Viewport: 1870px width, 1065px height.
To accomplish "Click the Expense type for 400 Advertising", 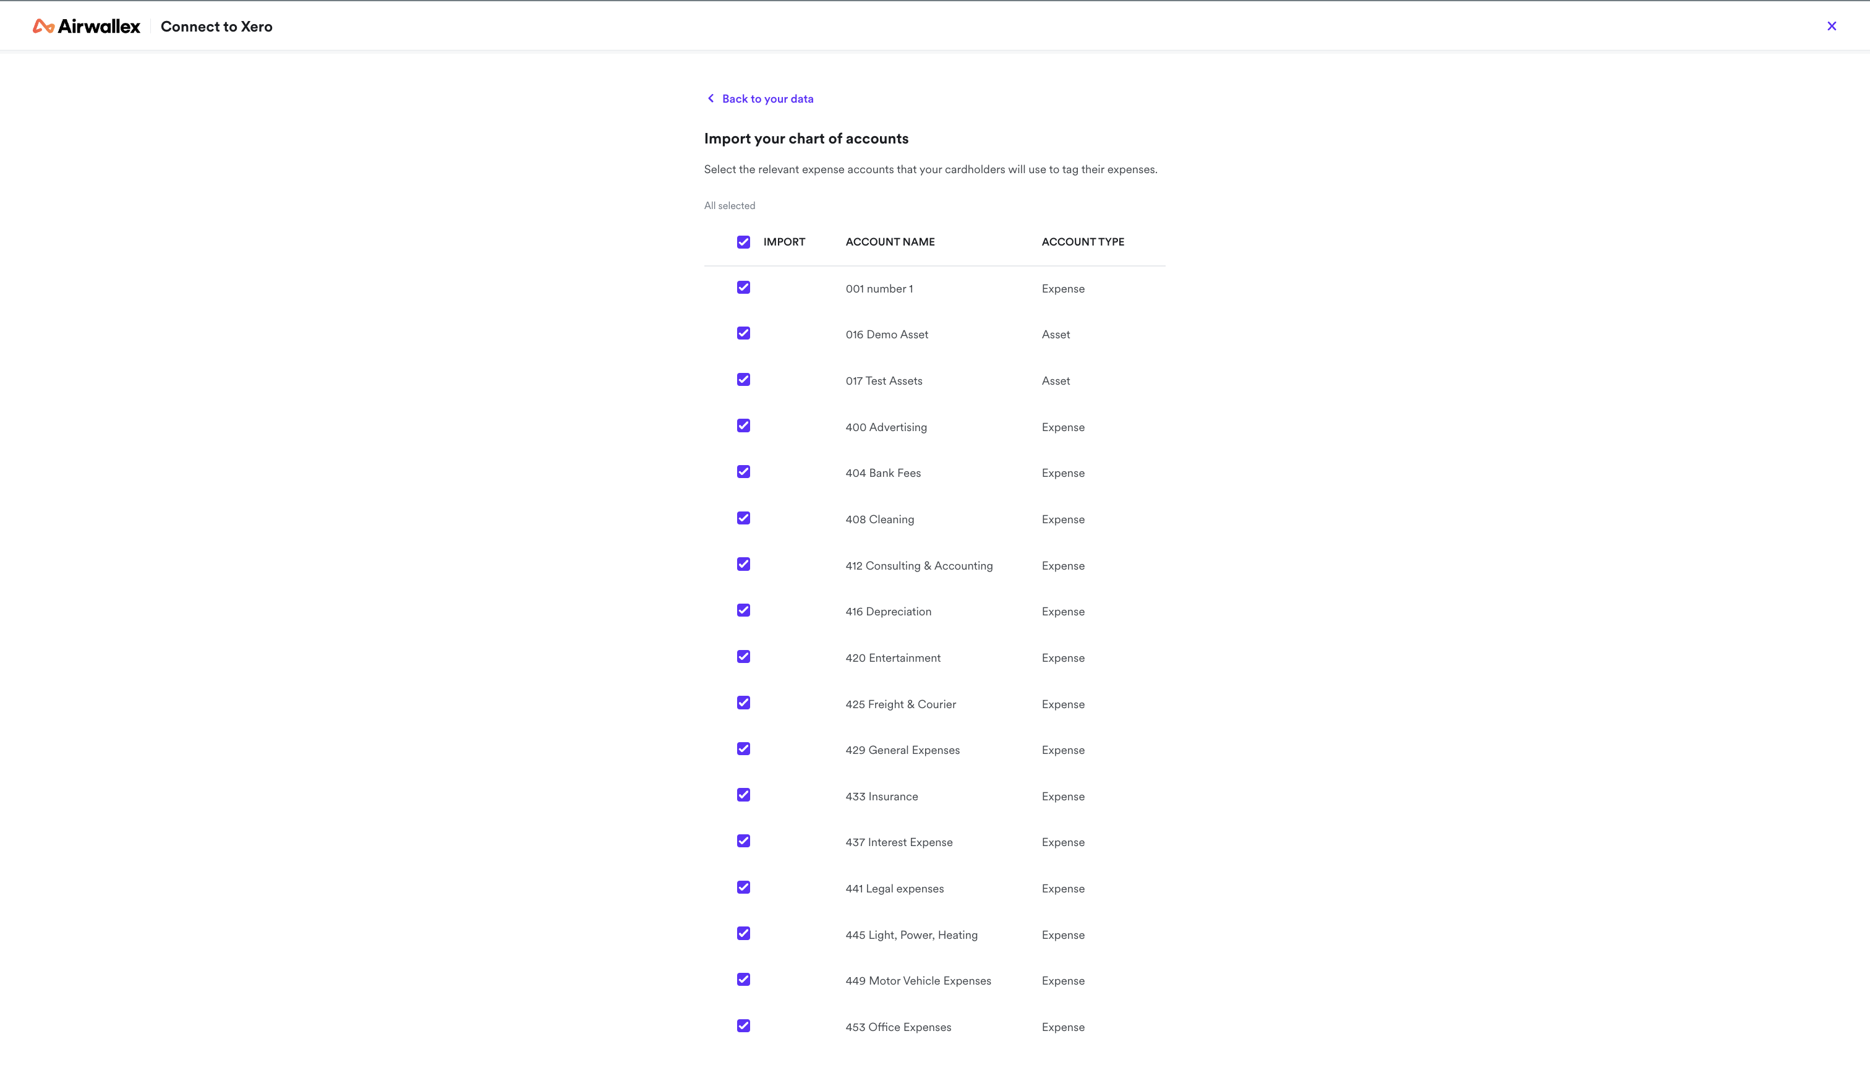I will (1062, 427).
